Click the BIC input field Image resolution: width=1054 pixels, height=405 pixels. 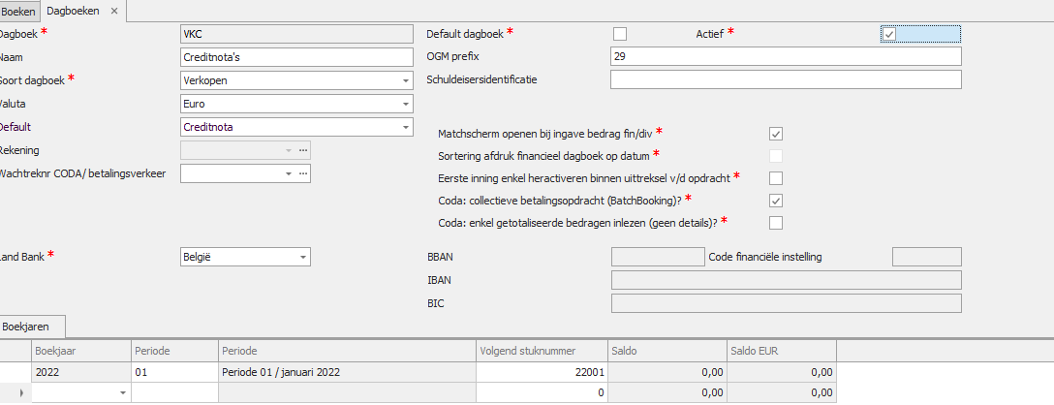pos(786,303)
